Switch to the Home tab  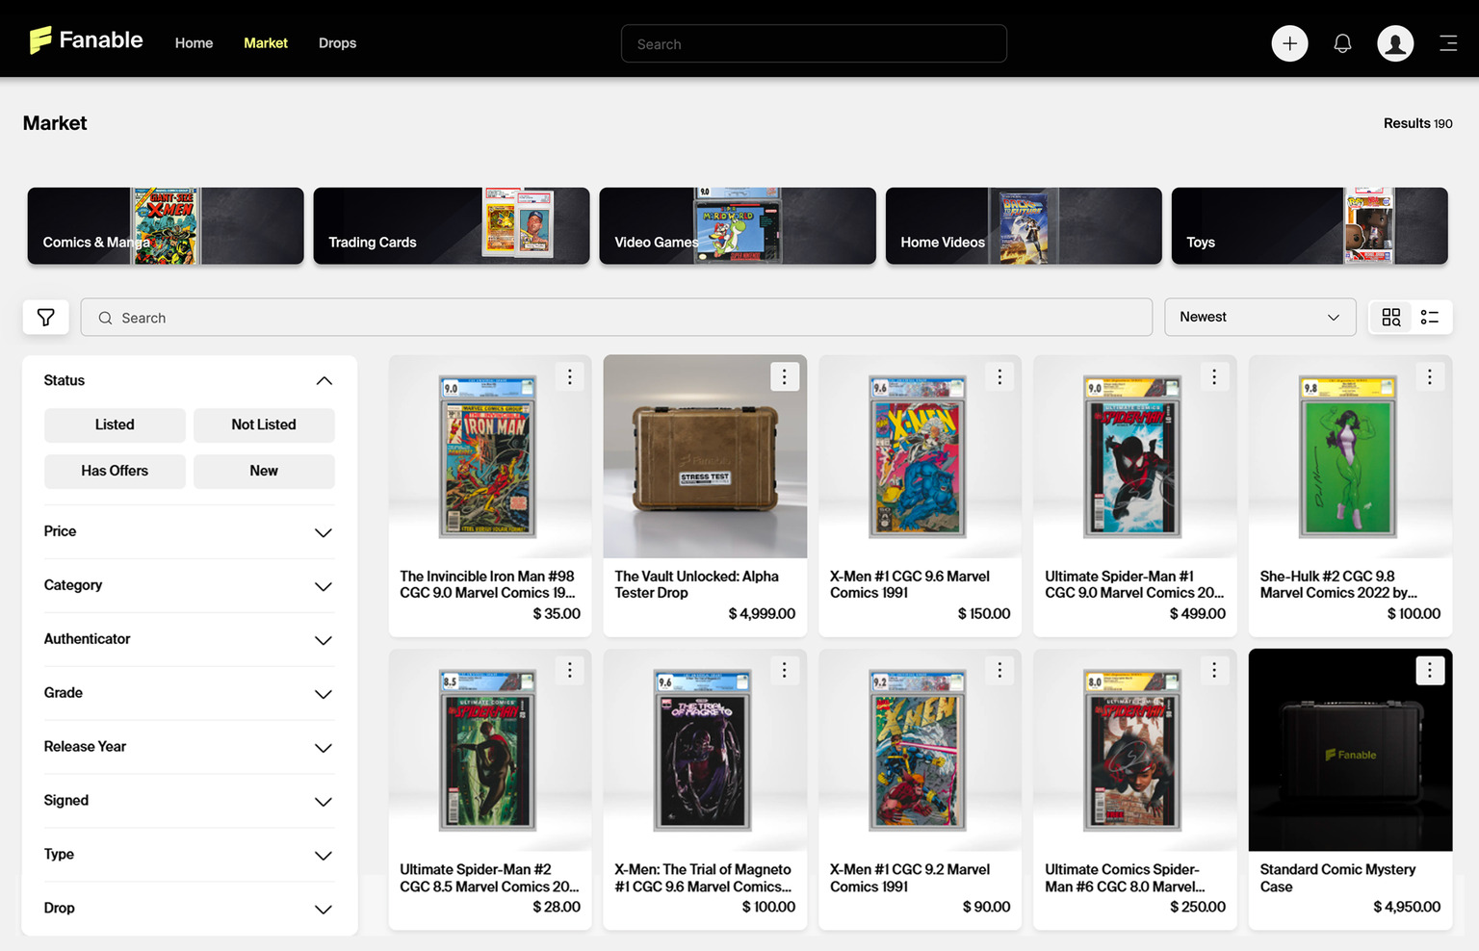(x=194, y=43)
